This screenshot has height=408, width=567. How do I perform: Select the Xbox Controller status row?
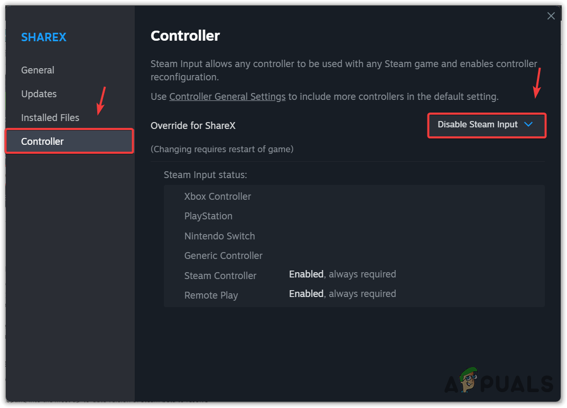217,197
